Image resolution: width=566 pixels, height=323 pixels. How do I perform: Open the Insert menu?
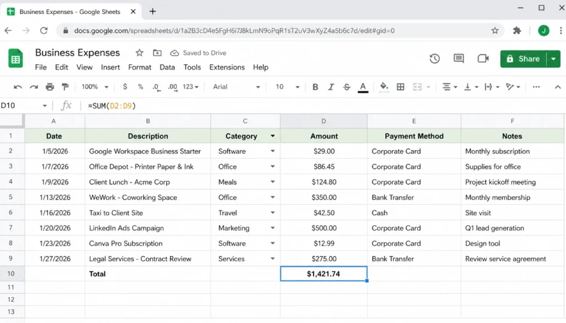click(111, 67)
